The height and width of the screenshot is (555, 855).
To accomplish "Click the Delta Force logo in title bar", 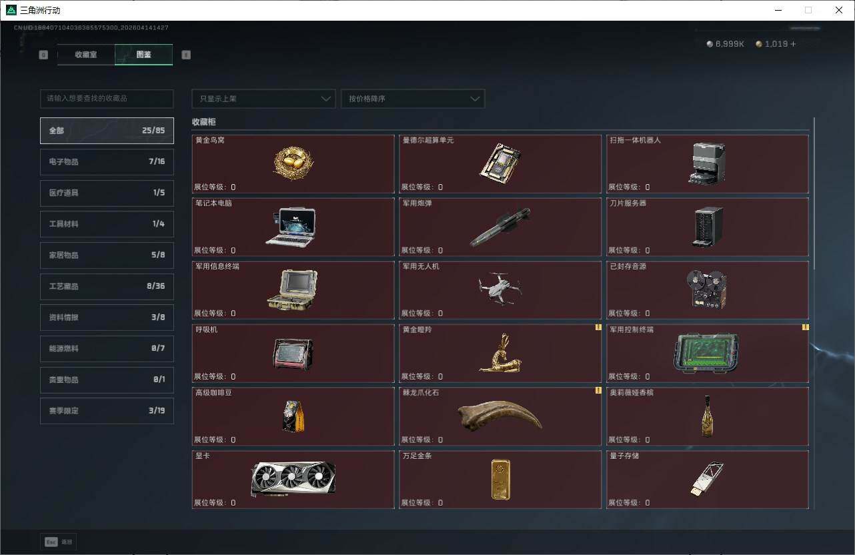I will [x=11, y=10].
